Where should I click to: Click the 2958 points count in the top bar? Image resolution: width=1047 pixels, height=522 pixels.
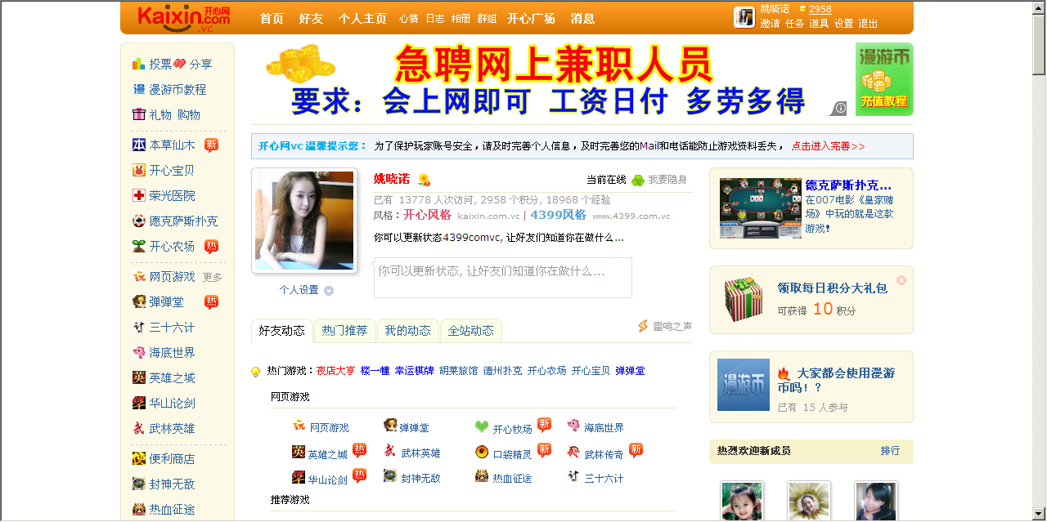(820, 10)
